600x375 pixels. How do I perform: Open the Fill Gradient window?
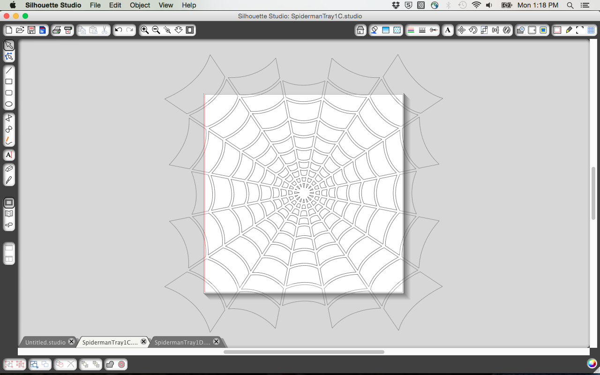(386, 30)
